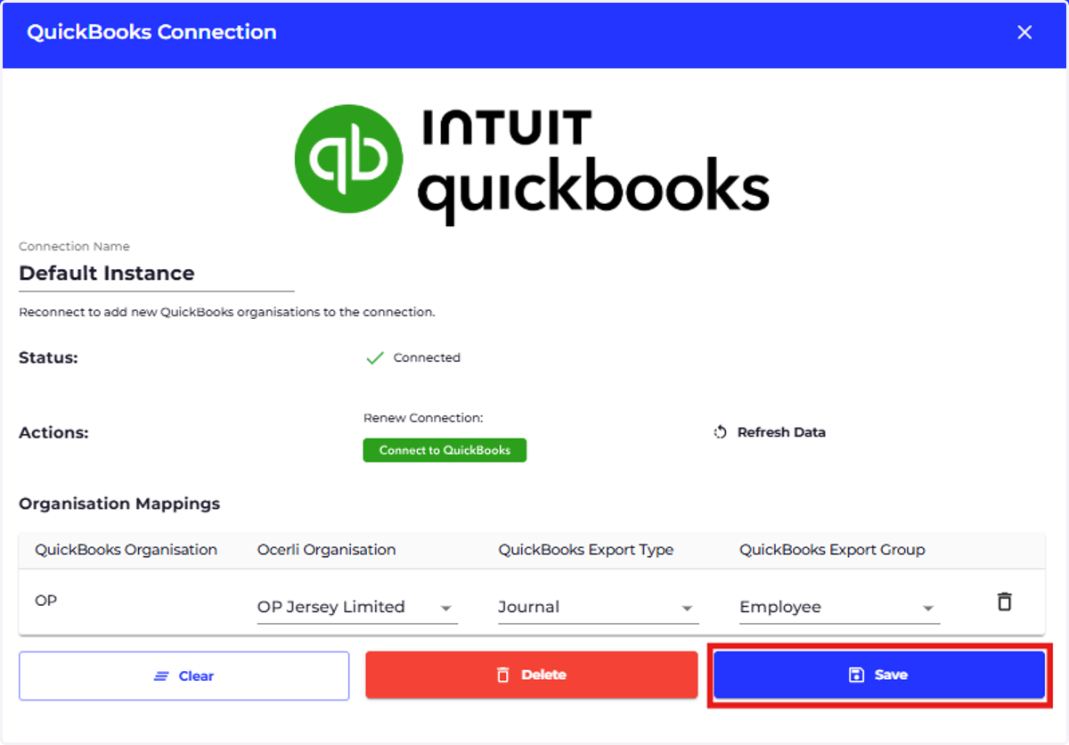Open the Ocerli Organisation dropdown for OP
The image size is (1069, 745).
tap(357, 607)
